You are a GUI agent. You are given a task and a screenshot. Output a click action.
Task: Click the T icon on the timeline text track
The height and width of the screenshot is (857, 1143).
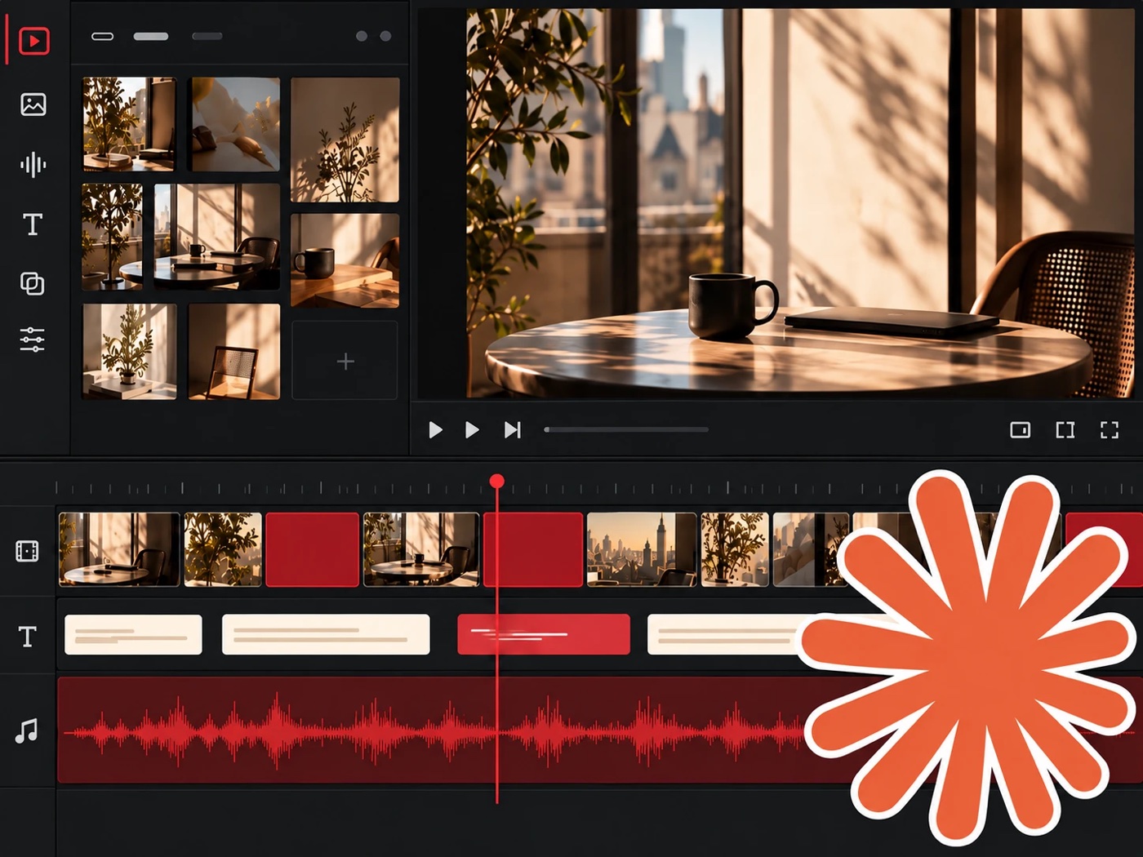27,637
